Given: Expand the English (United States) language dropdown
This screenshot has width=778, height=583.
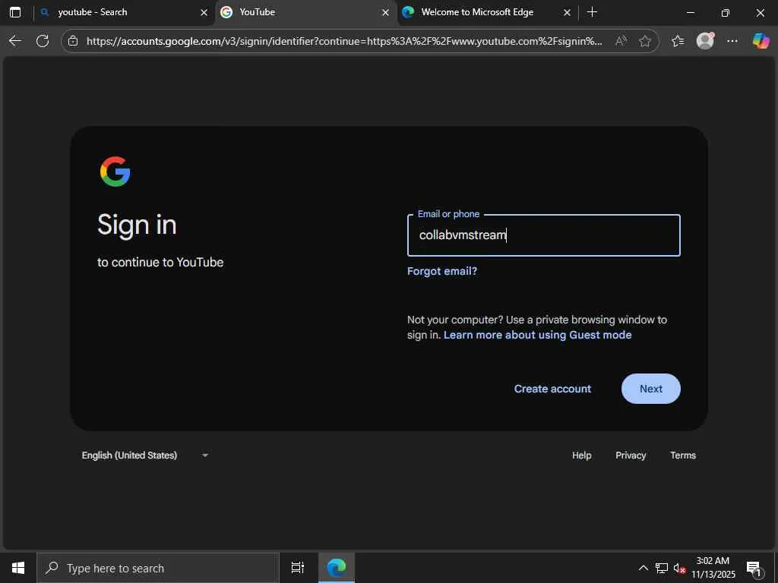Looking at the screenshot, I should coord(145,455).
